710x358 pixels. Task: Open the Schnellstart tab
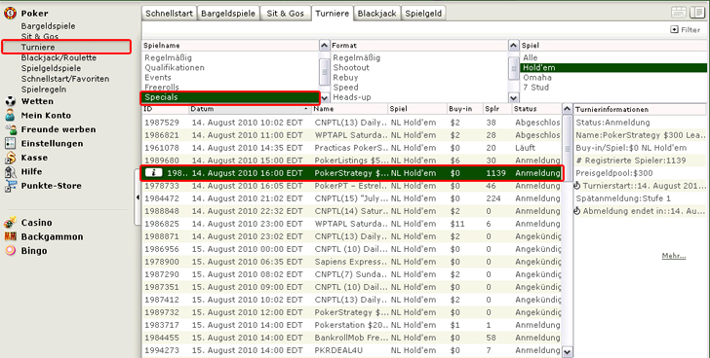pyautogui.click(x=170, y=13)
